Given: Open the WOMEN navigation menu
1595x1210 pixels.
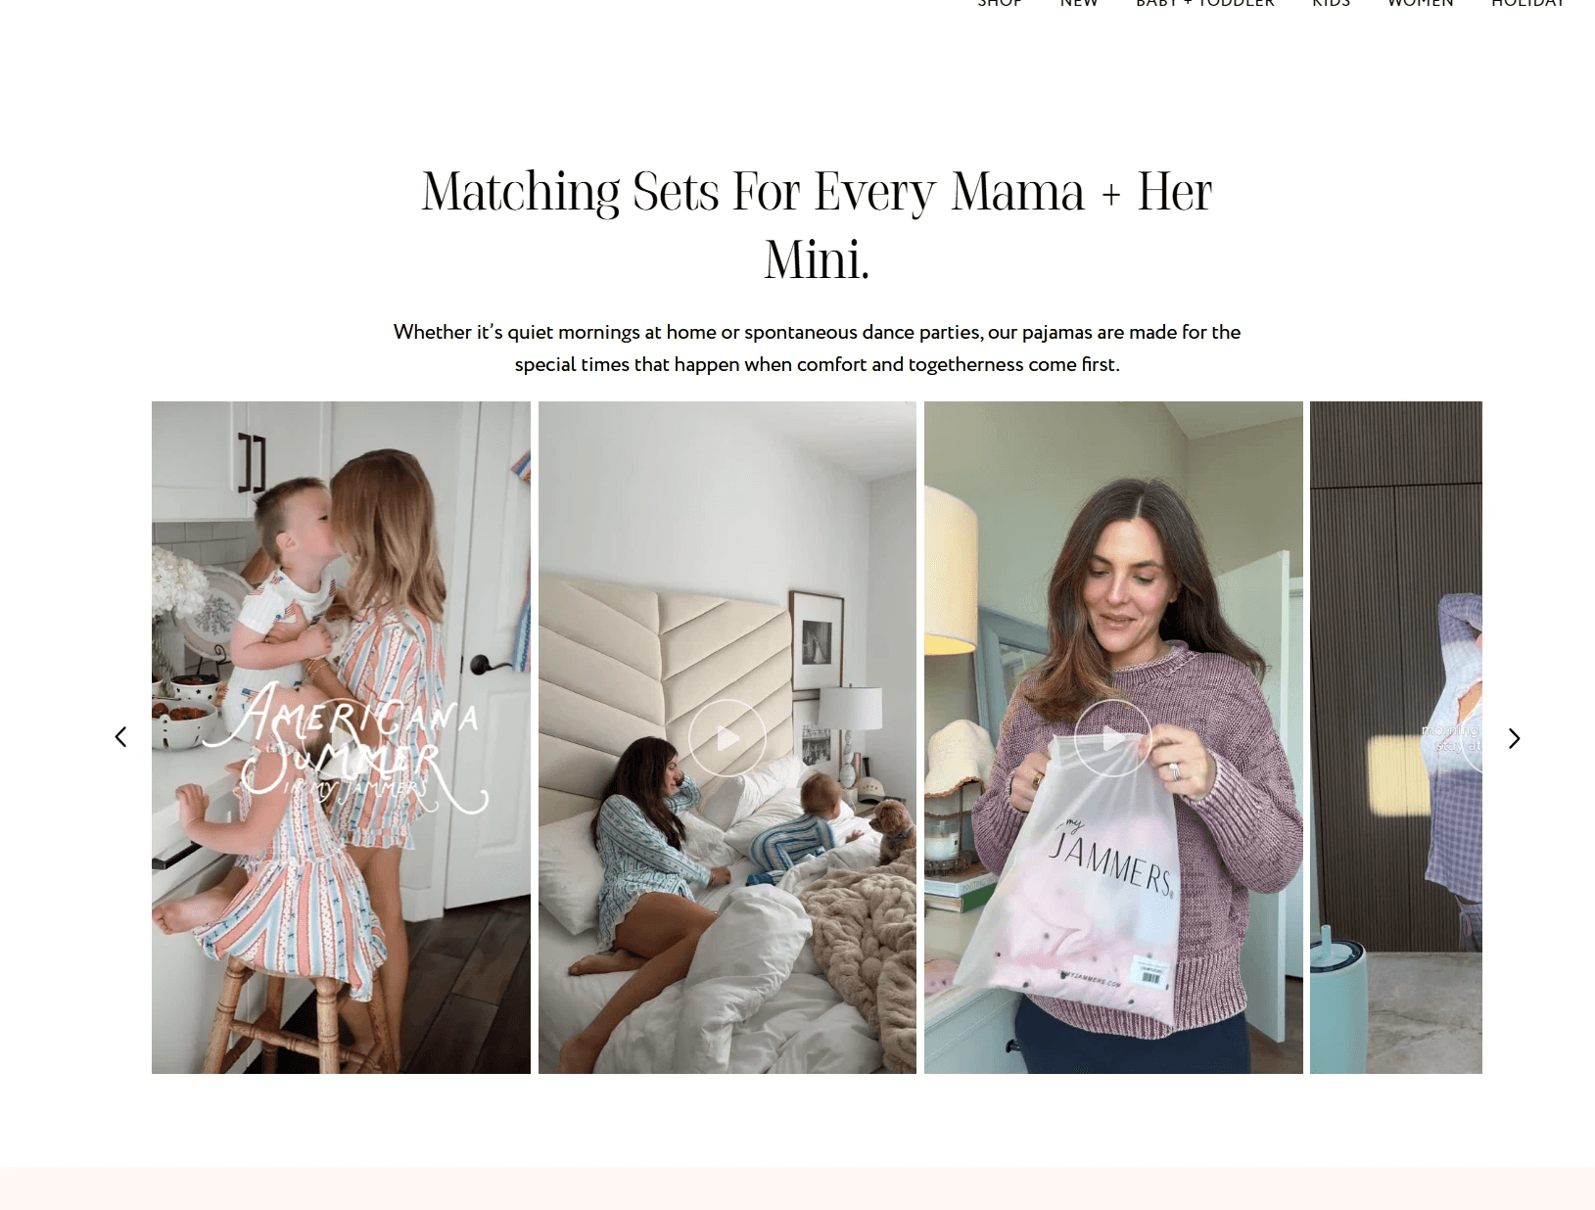Looking at the screenshot, I should click(x=1421, y=3).
